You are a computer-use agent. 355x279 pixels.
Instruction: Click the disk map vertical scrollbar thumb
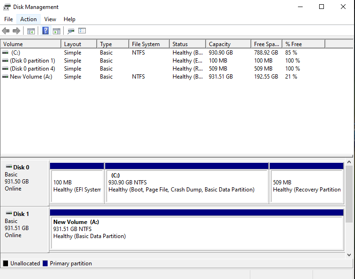point(349,194)
